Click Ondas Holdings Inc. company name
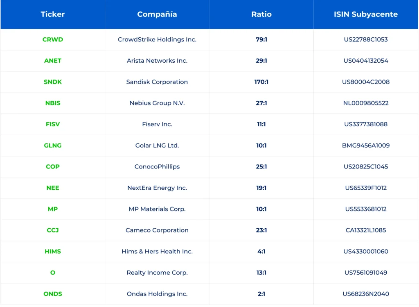Screen dimensions: 419x307 tap(157, 294)
